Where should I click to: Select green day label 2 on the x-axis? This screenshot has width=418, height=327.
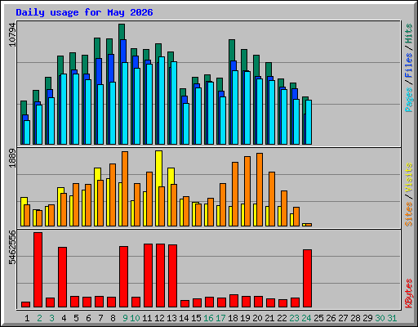tap(39, 318)
